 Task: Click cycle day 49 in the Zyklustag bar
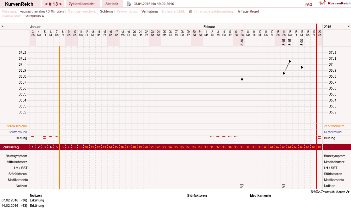pos(320,147)
